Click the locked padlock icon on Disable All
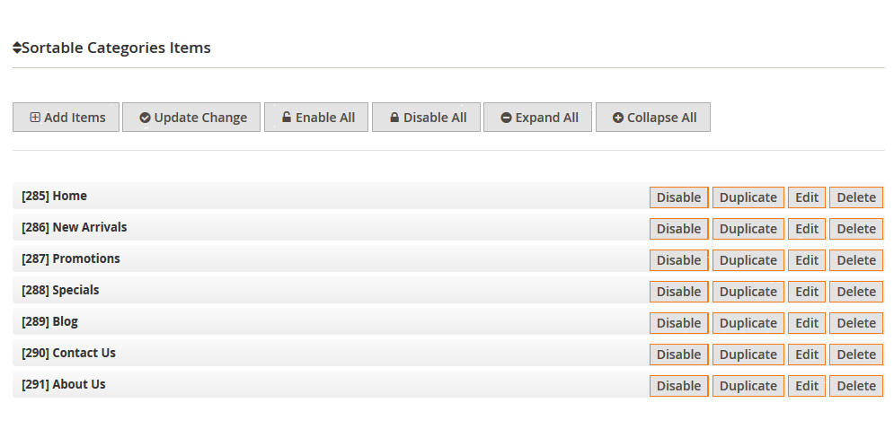894x429 pixels. click(394, 118)
